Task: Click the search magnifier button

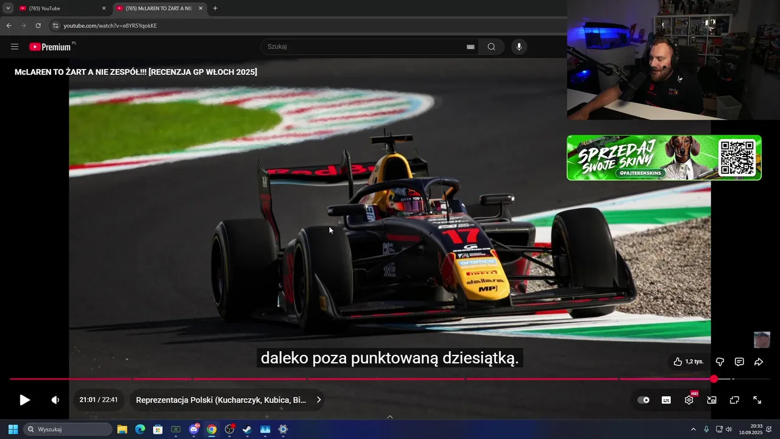Action: [x=491, y=47]
